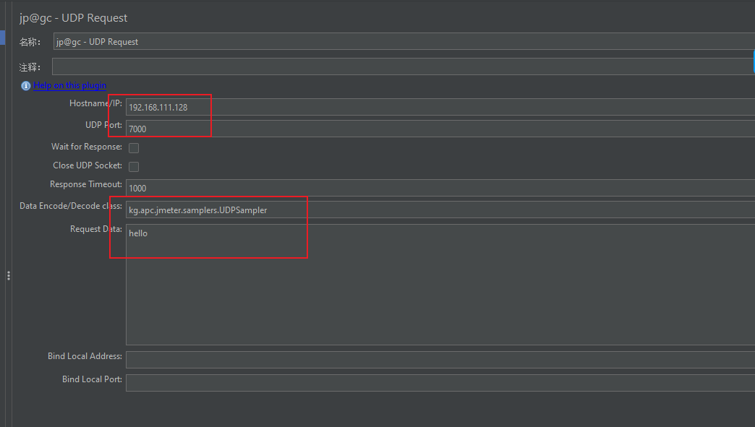Click the Hostname/IP field showing 192.168.111.128
Image resolution: width=755 pixels, height=427 pixels.
434,107
